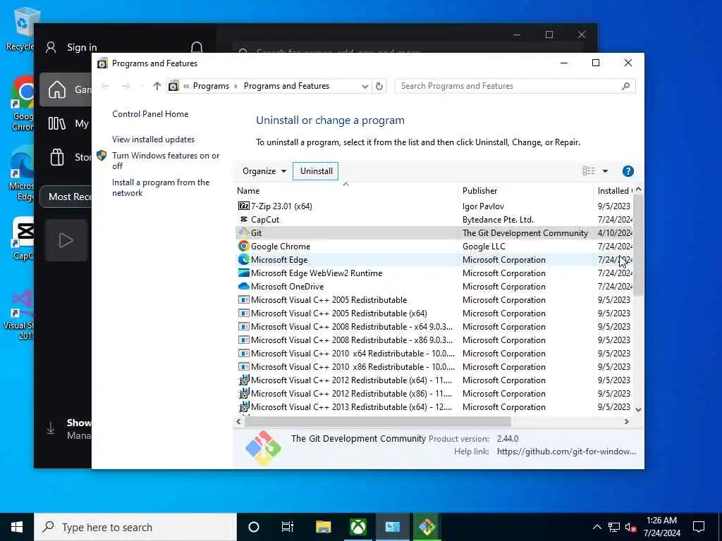Open Task View from the taskbar
This screenshot has height=541, width=722.
(x=288, y=527)
